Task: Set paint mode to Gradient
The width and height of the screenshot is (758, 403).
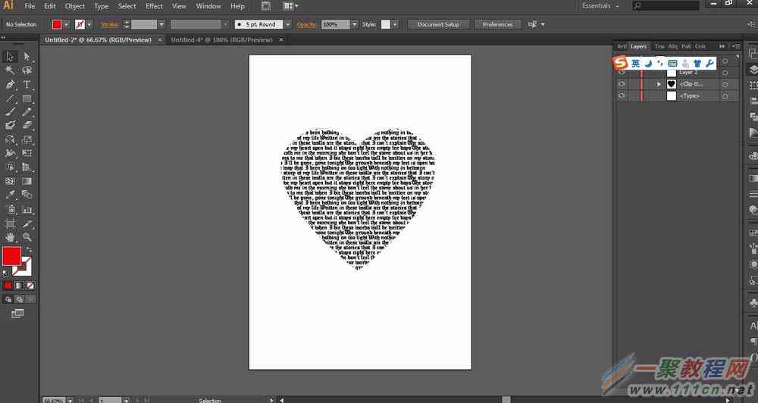Action: (x=20, y=286)
